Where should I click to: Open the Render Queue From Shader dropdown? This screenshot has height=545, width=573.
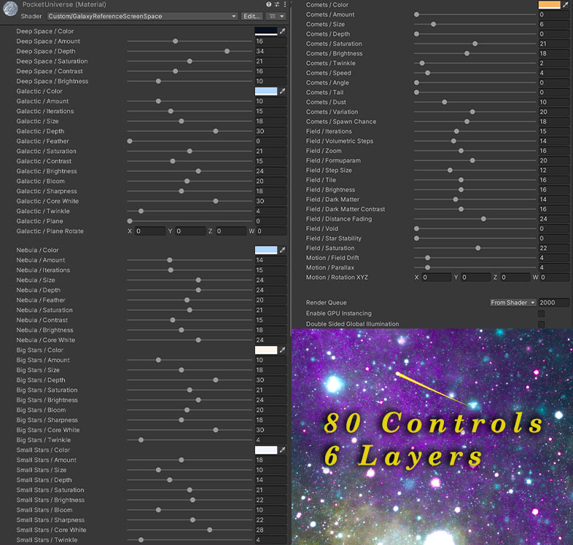point(512,302)
